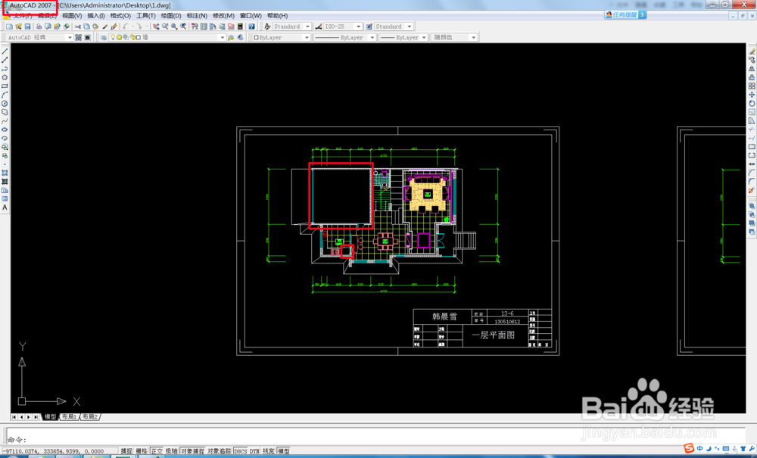Toggle 极轴 polar tracking
Screen dimensions: 757x458
(x=171, y=451)
